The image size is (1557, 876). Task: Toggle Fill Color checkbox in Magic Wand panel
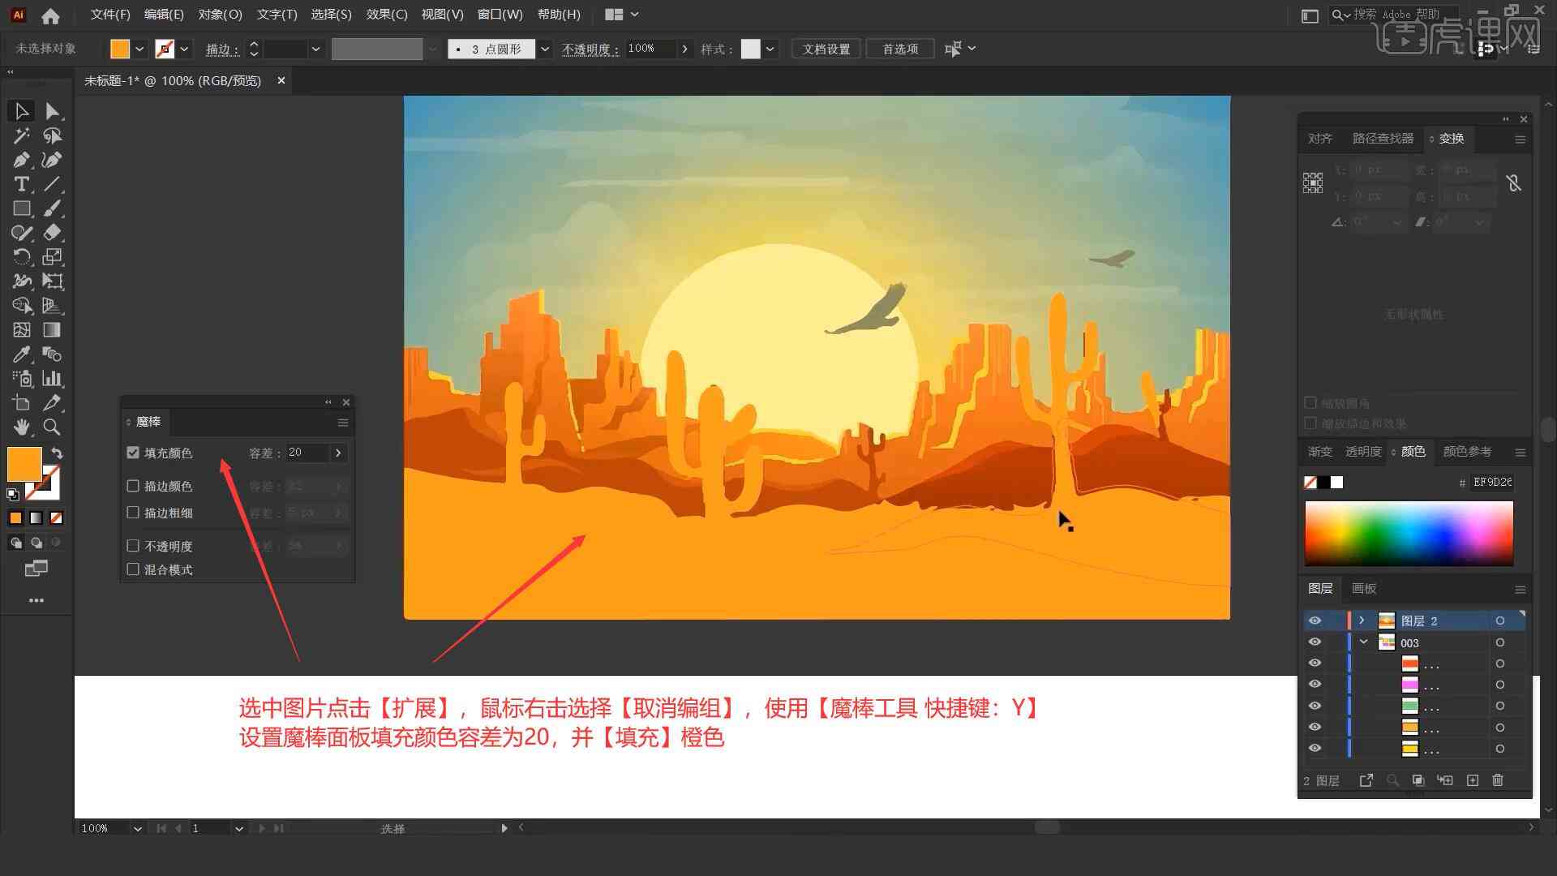(133, 451)
